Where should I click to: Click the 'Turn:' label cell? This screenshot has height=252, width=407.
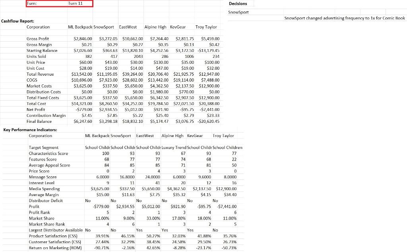[32, 3]
